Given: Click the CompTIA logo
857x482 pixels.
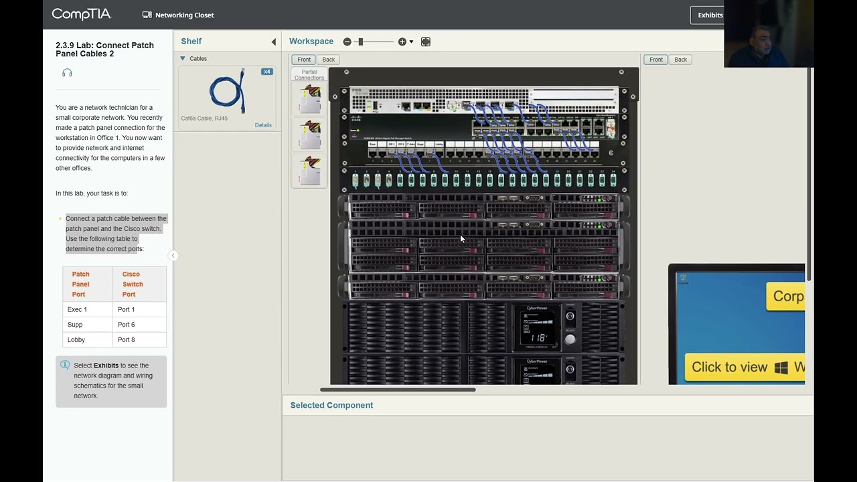Looking at the screenshot, I should (x=81, y=14).
